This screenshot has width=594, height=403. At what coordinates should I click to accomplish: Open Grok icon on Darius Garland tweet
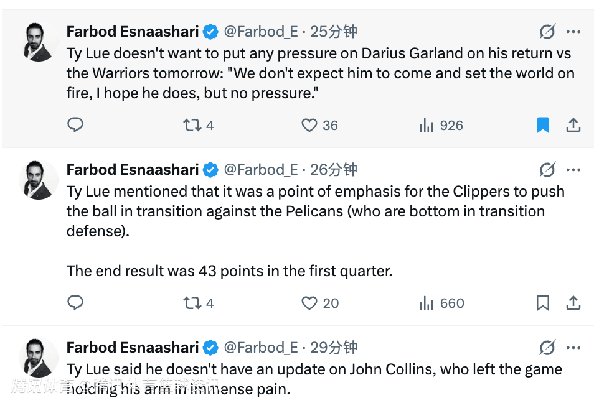point(547,32)
